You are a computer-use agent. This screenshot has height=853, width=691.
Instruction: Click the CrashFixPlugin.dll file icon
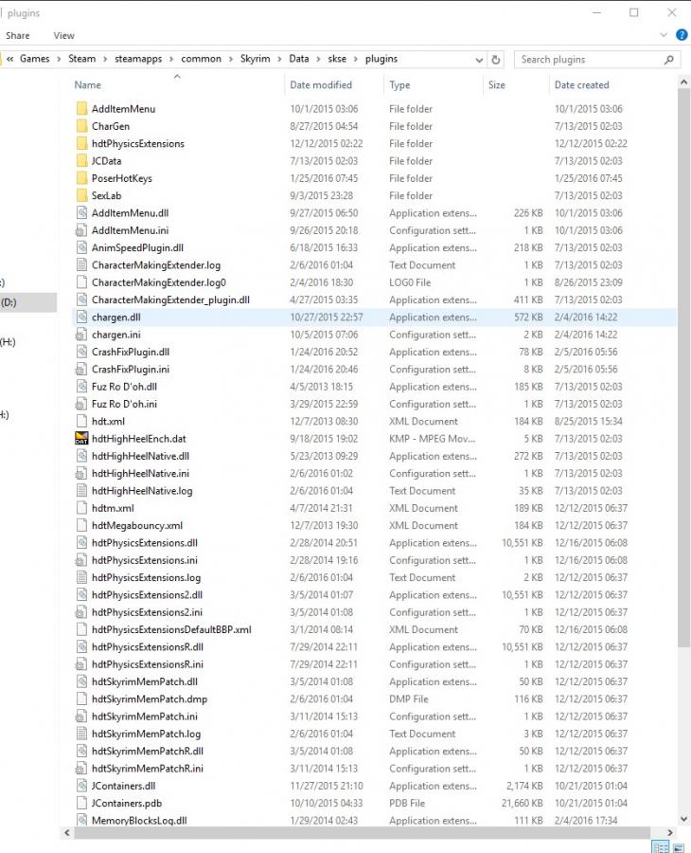coord(81,352)
